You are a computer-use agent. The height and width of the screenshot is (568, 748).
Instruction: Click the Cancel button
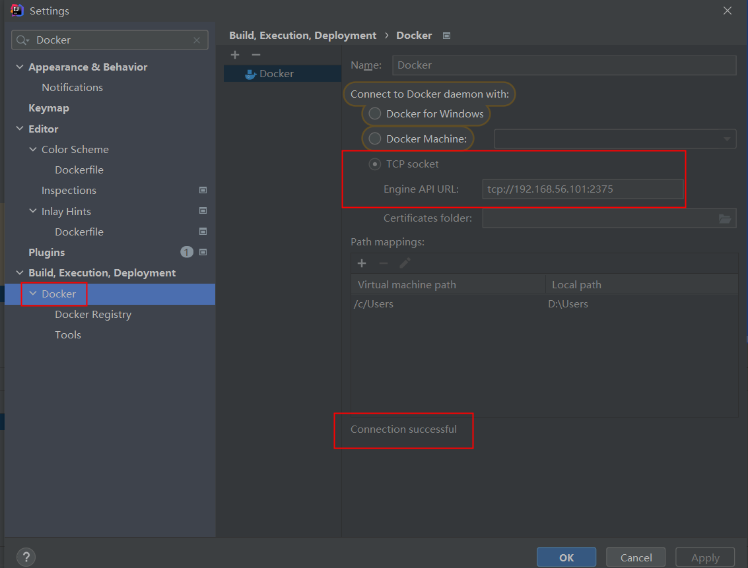(x=636, y=557)
